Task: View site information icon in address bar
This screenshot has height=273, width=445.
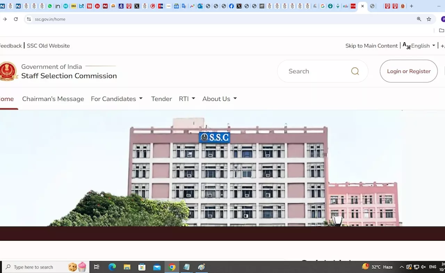Action: [x=29, y=19]
